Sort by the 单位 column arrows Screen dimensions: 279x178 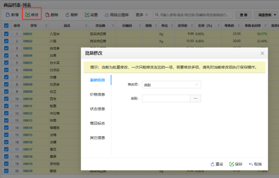pyautogui.click(x=172, y=26)
